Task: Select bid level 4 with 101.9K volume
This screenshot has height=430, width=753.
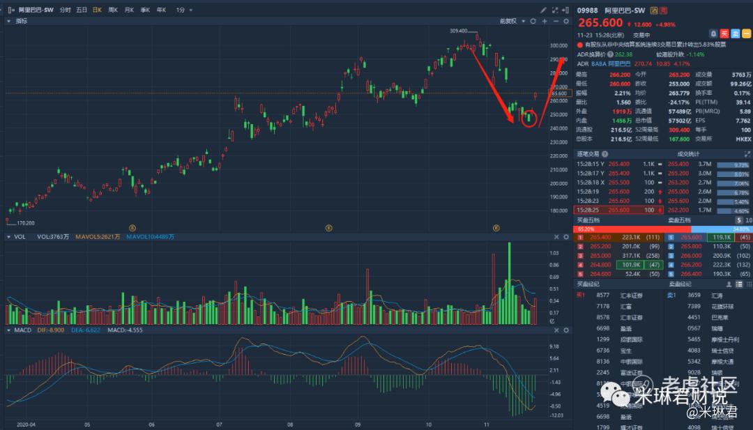Action: (619, 265)
